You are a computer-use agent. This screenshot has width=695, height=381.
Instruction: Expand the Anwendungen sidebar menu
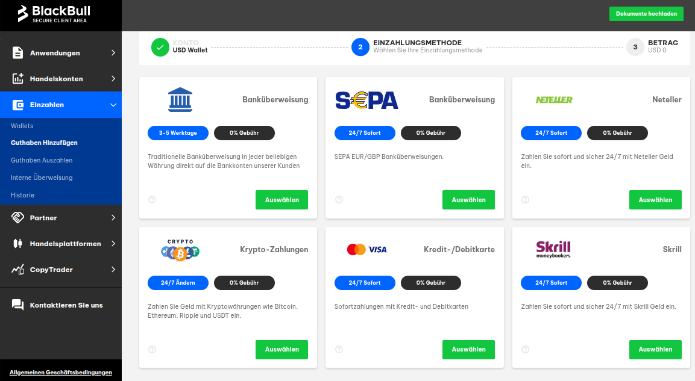(x=113, y=53)
